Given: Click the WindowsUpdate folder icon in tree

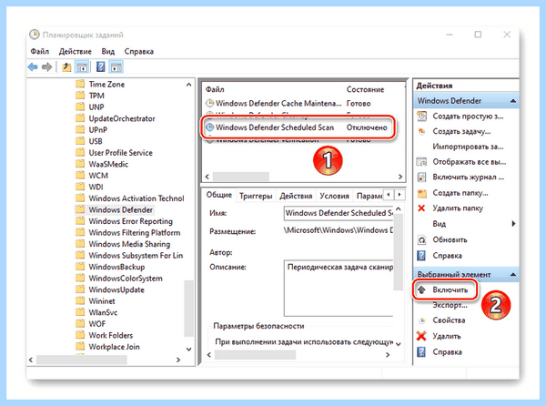Looking at the screenshot, I should point(80,289).
